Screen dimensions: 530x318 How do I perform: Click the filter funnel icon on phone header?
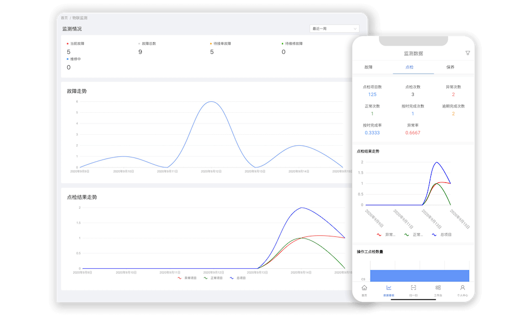[467, 53]
